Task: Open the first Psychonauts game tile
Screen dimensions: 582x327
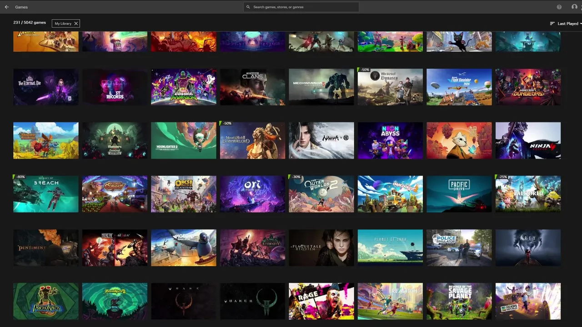Action: pyautogui.click(x=46, y=301)
